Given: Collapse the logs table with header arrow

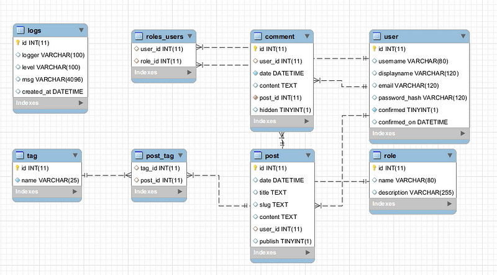Looking at the screenshot, I should (x=81, y=30).
